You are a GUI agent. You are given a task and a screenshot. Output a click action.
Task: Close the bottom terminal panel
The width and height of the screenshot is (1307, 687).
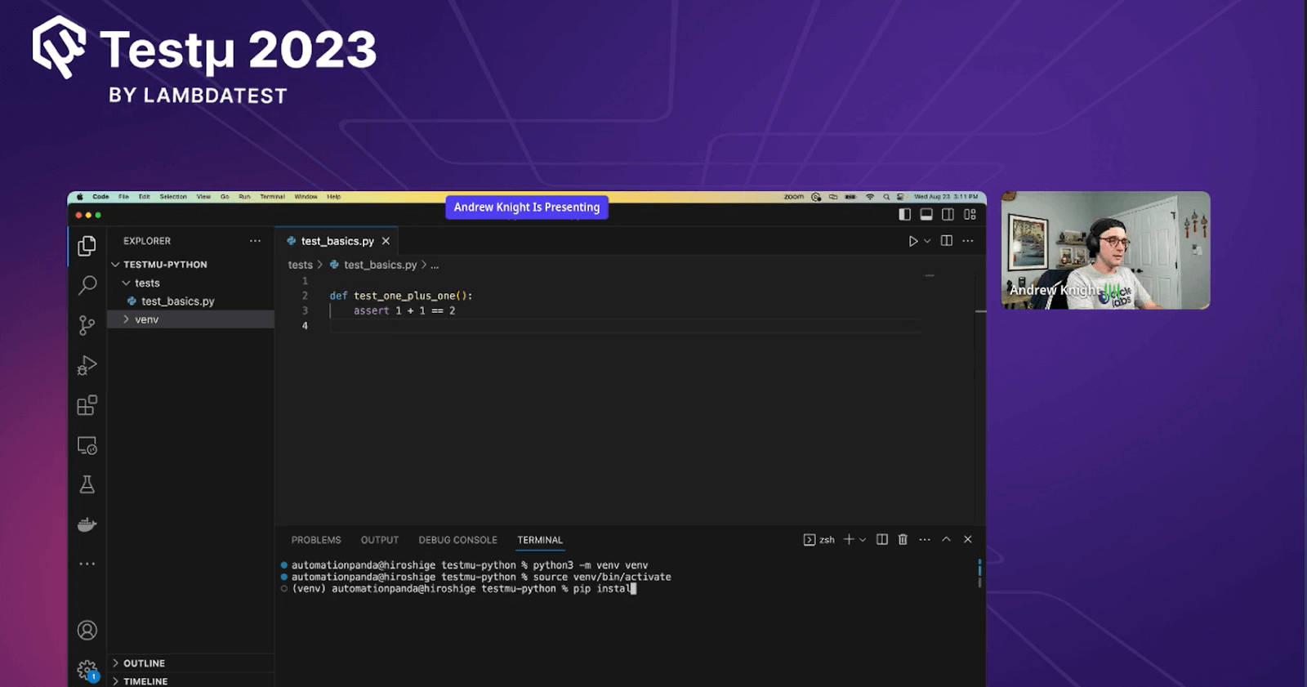pyautogui.click(x=968, y=539)
